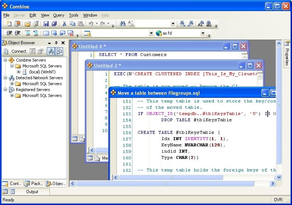Viewport: 292px width, 205px height.
Task: Click the Cut scissors icon
Action: click(x=64, y=24)
